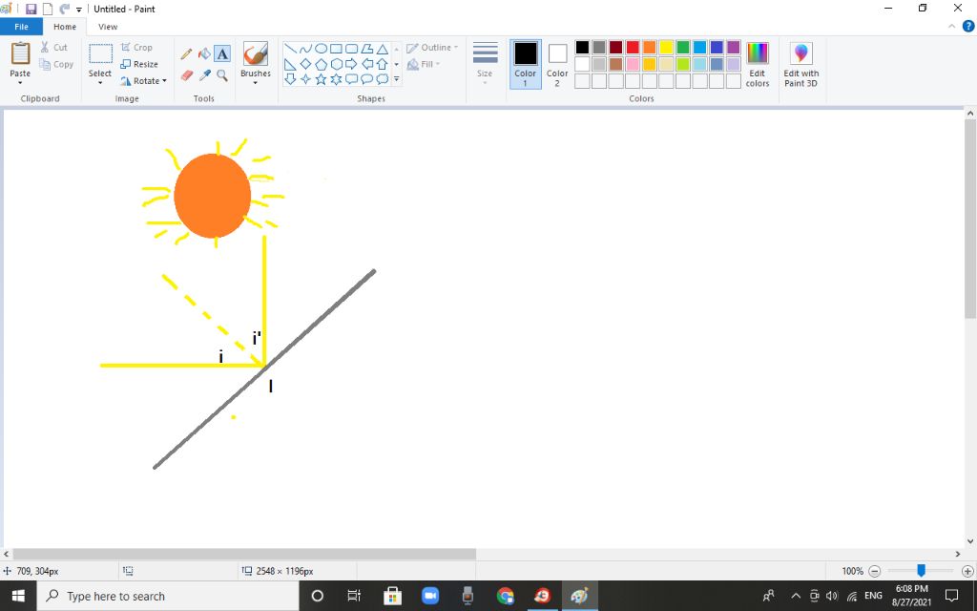Choose the Up arrow shape
The height and width of the screenshot is (611, 977).
click(x=382, y=64)
